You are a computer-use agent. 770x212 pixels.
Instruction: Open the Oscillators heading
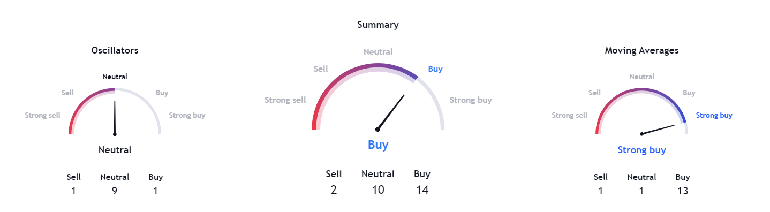point(115,50)
